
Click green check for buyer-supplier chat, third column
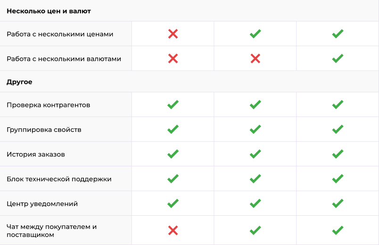pos(338,230)
